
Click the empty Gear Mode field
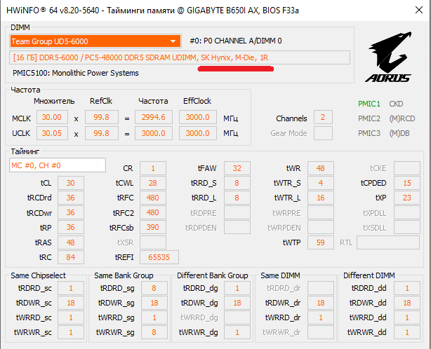[323, 133]
